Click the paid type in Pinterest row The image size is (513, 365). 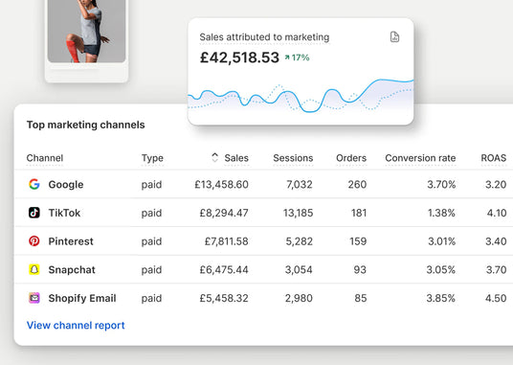[x=151, y=242]
